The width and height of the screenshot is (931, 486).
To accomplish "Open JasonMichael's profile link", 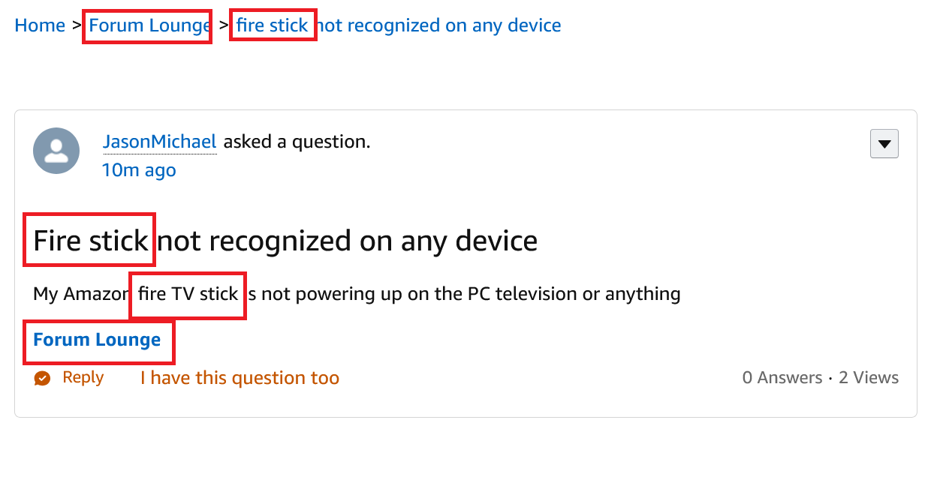I will 160,141.
